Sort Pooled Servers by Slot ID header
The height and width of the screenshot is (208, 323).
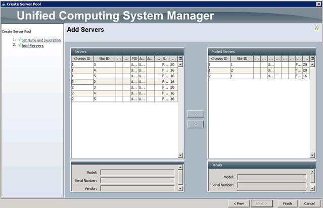point(242,59)
